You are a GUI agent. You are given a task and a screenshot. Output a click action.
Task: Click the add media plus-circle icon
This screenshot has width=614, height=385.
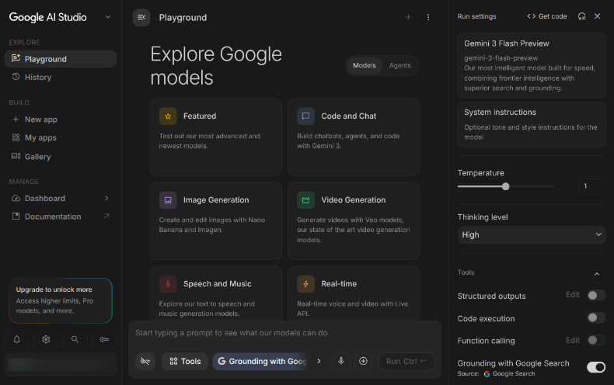pyautogui.click(x=364, y=361)
